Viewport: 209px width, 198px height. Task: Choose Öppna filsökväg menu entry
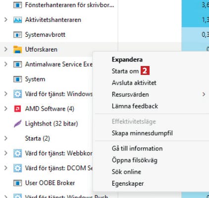[135, 160]
